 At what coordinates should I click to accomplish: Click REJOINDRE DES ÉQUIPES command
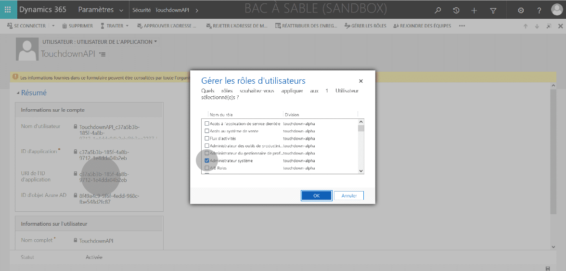422,26
